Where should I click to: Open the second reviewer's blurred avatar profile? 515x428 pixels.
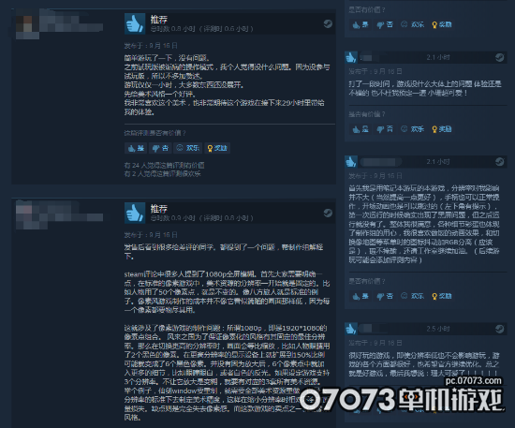tap(27, 215)
